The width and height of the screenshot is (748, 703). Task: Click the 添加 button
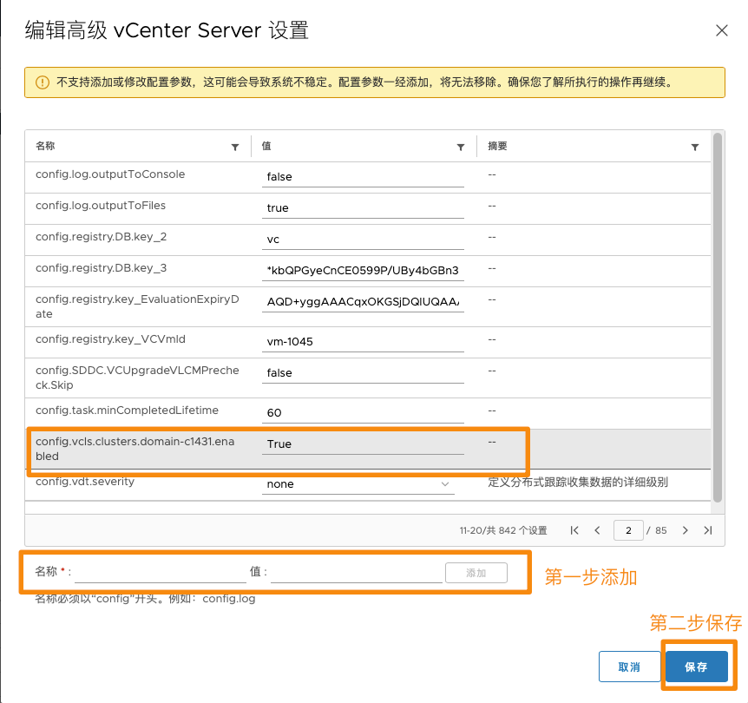[476, 573]
